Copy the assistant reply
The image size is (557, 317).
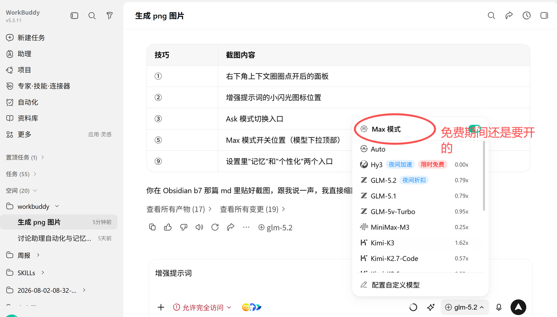(152, 227)
